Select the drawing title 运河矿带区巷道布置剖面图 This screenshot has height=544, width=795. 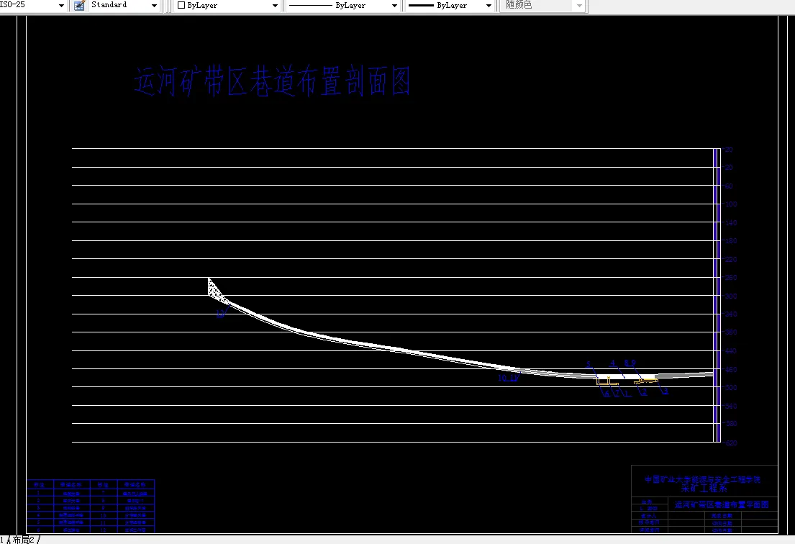tap(272, 81)
